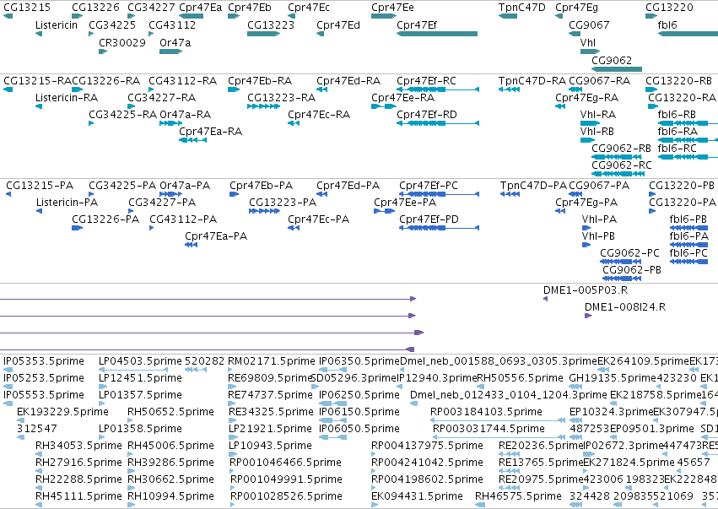Click the RE20236.5prime EST label
This screenshot has height=509, width=718.
point(542,446)
